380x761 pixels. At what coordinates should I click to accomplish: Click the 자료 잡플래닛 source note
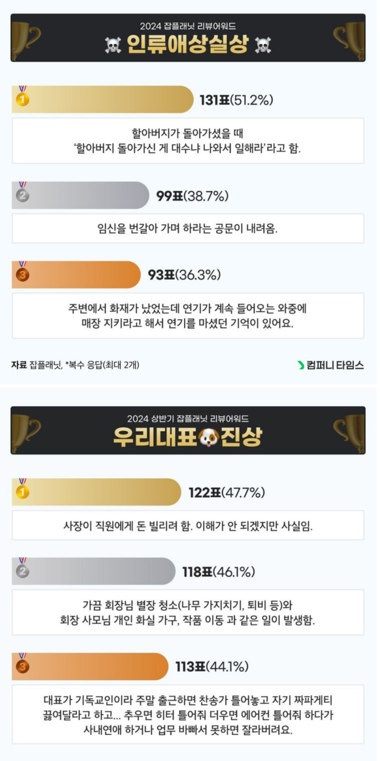pyautogui.click(x=75, y=364)
